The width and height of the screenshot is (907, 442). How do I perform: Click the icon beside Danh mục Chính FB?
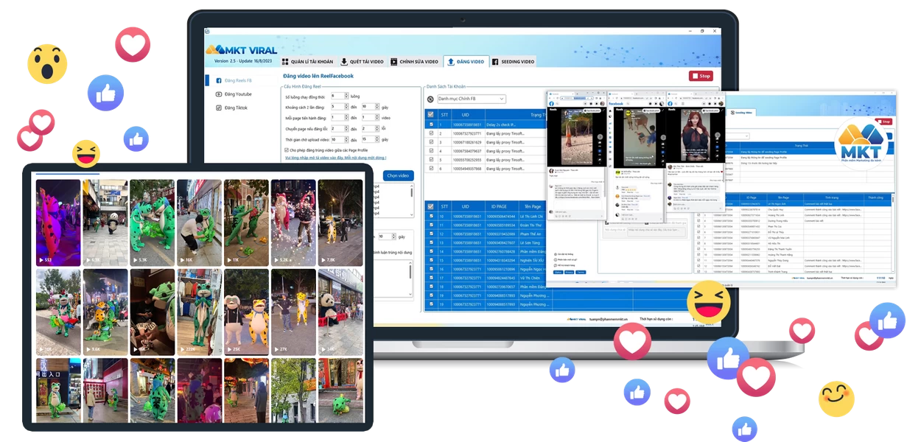click(430, 99)
